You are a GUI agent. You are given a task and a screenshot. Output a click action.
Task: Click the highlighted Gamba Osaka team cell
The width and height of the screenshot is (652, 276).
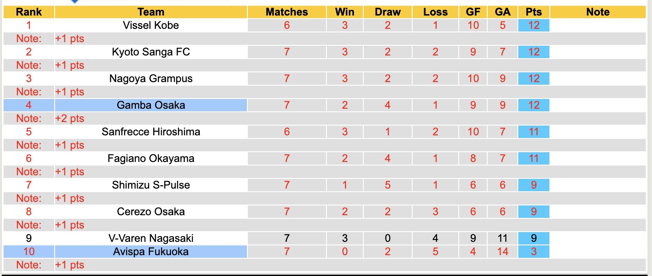pos(151,105)
